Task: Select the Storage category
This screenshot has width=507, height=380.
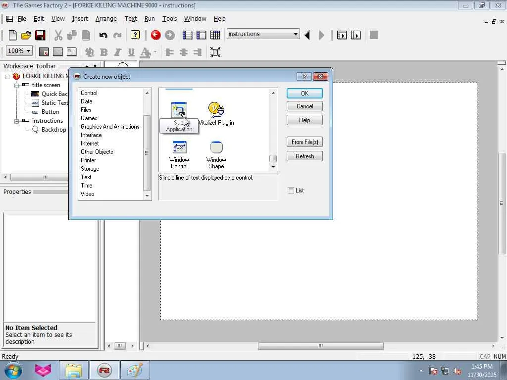Action: point(90,169)
